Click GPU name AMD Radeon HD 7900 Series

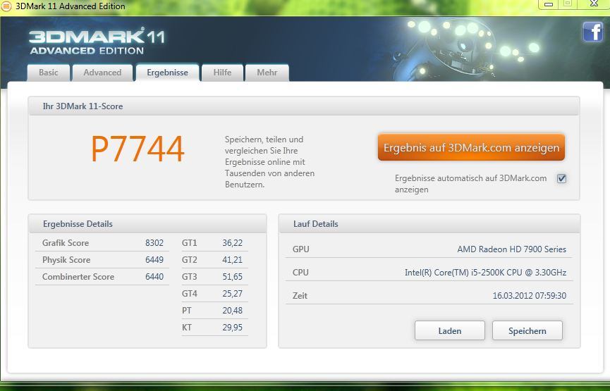[x=511, y=249]
